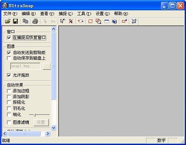Click the red rectangle with arrow icon

tap(124, 21)
